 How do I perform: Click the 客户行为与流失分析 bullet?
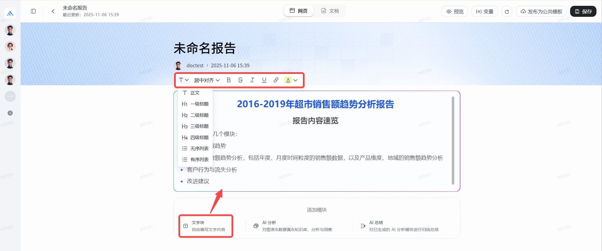click(212, 170)
